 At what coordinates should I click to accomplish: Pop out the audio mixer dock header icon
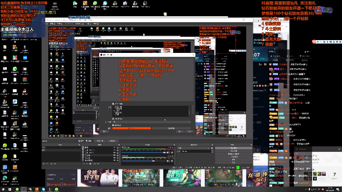coord(174,145)
